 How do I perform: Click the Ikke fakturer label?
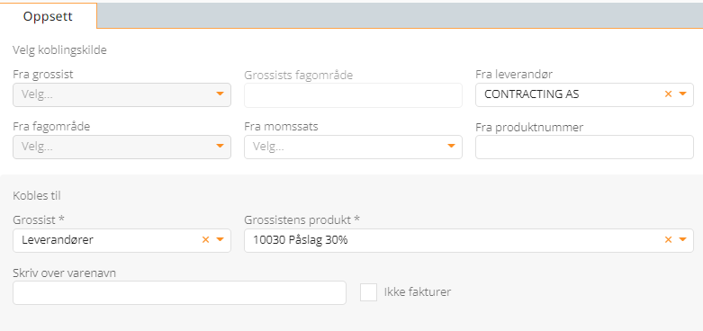[418, 292]
